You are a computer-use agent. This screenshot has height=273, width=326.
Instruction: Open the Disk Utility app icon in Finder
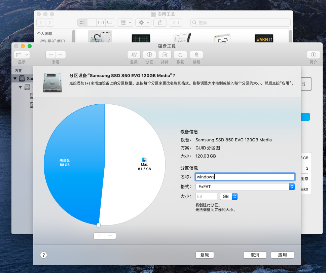pos(100,37)
